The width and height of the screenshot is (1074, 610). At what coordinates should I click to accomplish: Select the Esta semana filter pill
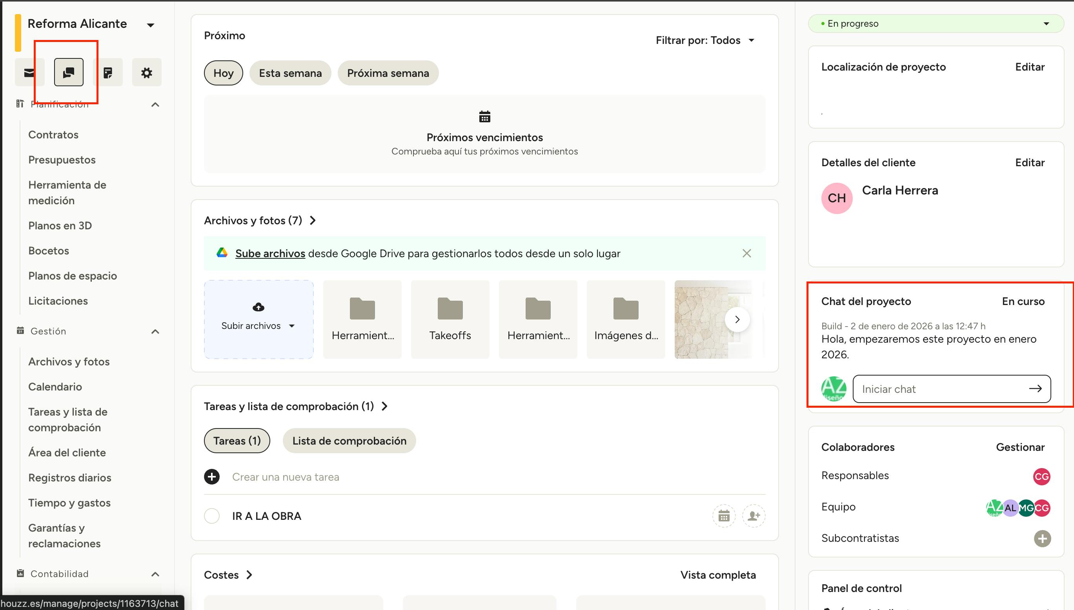[290, 73]
